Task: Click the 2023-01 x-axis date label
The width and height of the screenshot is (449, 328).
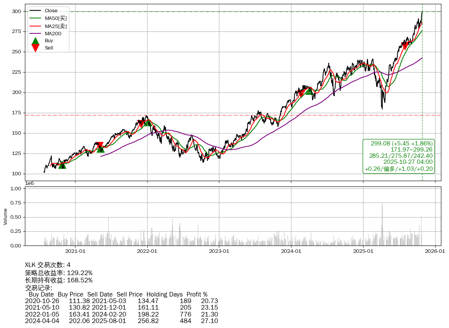Action: pos(219,251)
